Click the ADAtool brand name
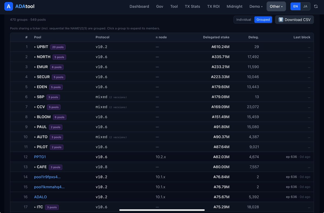The height and width of the screenshot is (213, 324). [25, 6]
